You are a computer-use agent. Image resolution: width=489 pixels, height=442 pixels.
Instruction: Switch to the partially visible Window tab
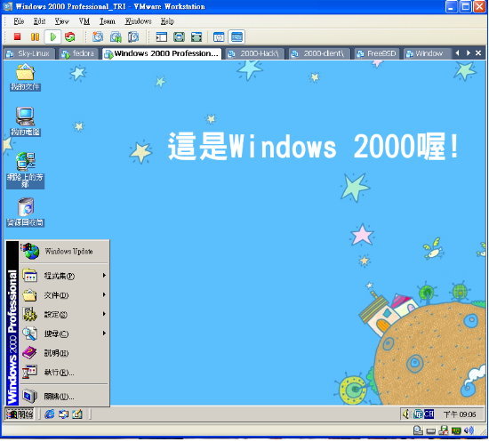pos(428,53)
